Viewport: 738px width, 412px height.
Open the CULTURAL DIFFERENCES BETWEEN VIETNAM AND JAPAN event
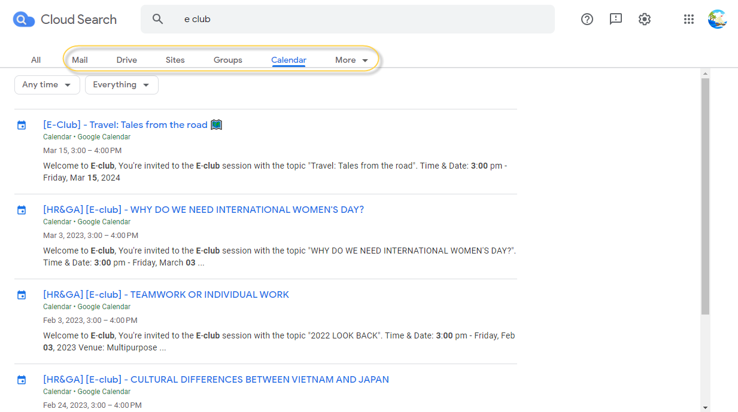215,379
